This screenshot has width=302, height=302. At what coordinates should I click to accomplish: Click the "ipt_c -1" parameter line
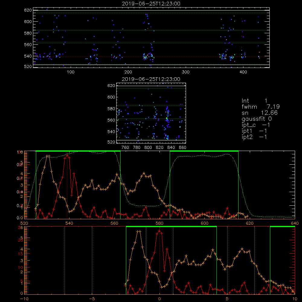[x=256, y=125]
